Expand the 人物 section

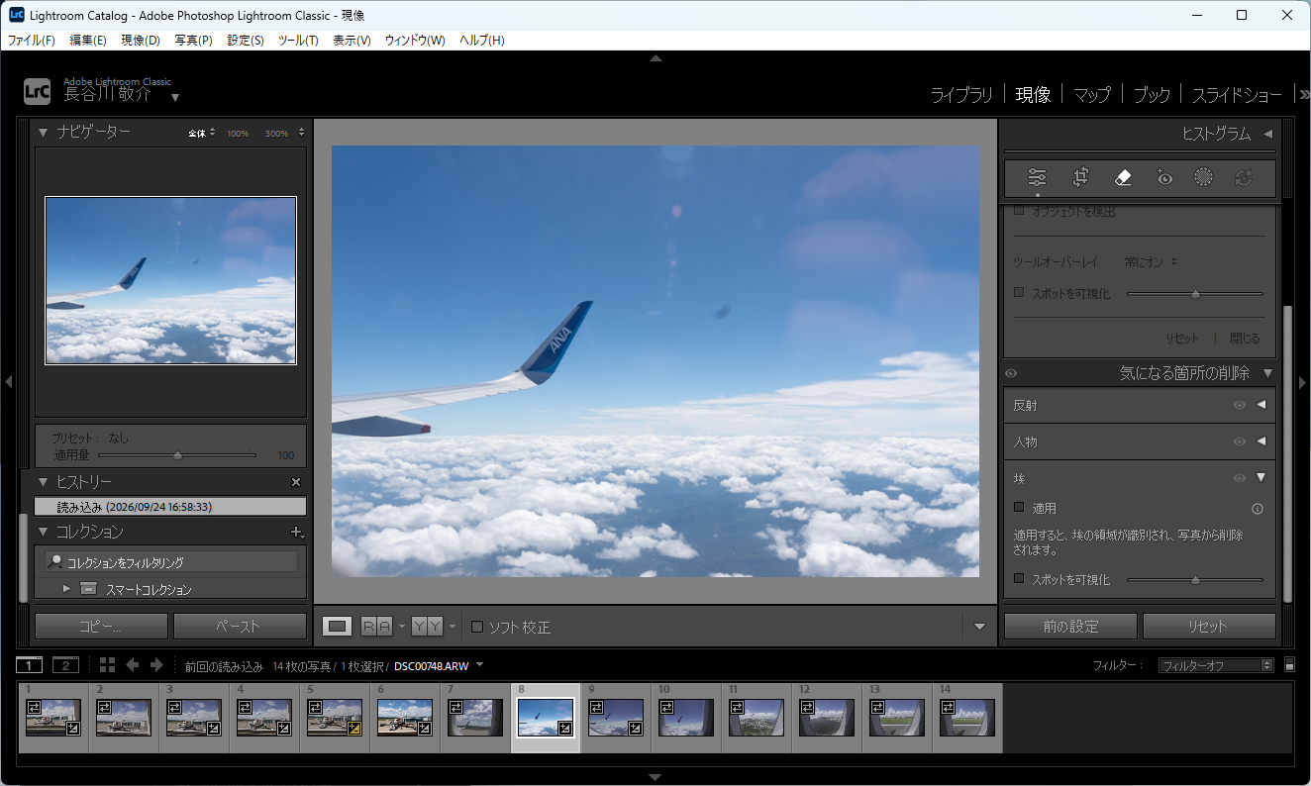click(x=1261, y=442)
